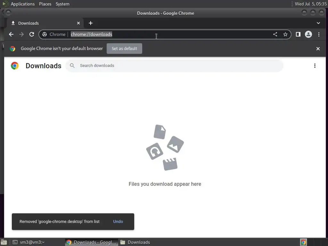Open the Applications menu

[23, 4]
